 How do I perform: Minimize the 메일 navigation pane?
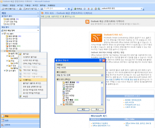coord(38,13)
